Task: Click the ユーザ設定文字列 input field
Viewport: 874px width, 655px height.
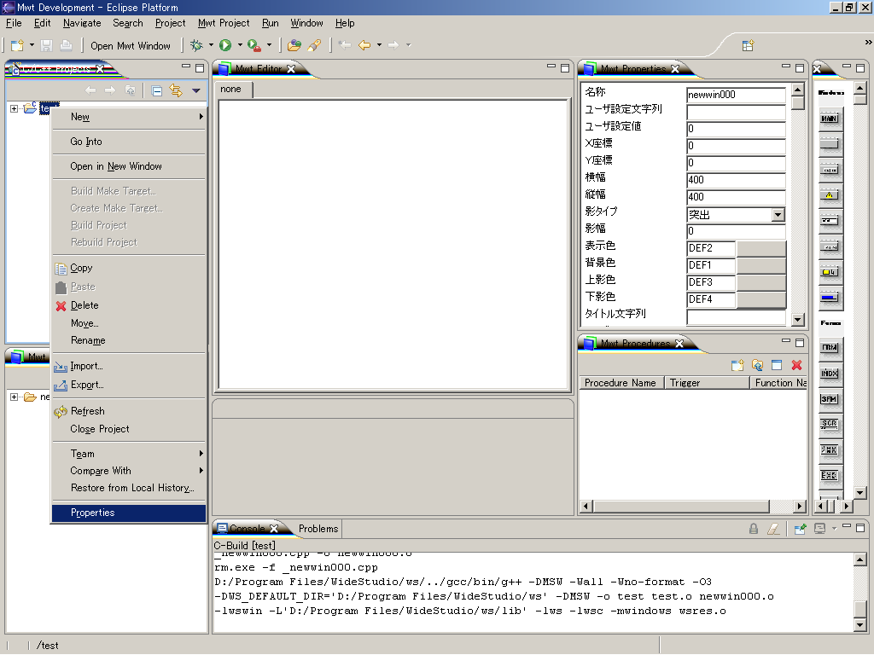Action: click(x=736, y=112)
